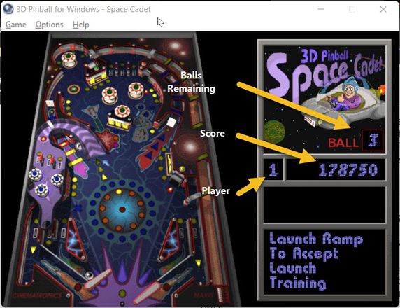This screenshot has width=400, height=308.
Task: Click the score display 178750
Action: pos(348,170)
